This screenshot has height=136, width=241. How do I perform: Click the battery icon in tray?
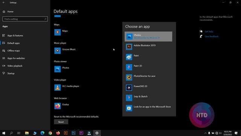pyautogui.click(x=213, y=133)
